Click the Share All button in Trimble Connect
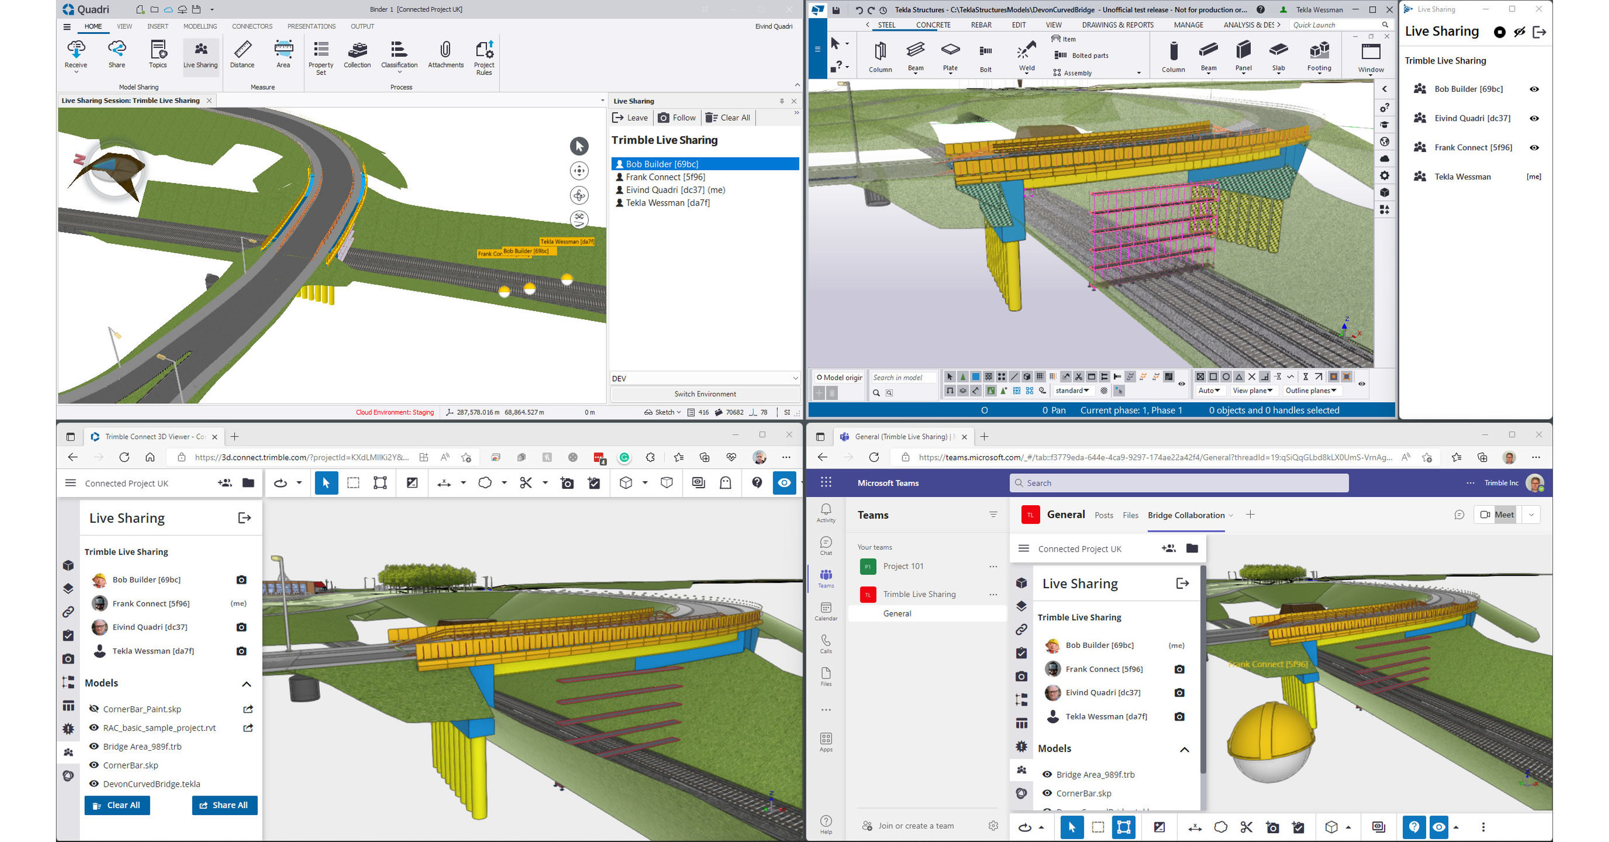This screenshot has width=1609, height=842. coord(224,805)
